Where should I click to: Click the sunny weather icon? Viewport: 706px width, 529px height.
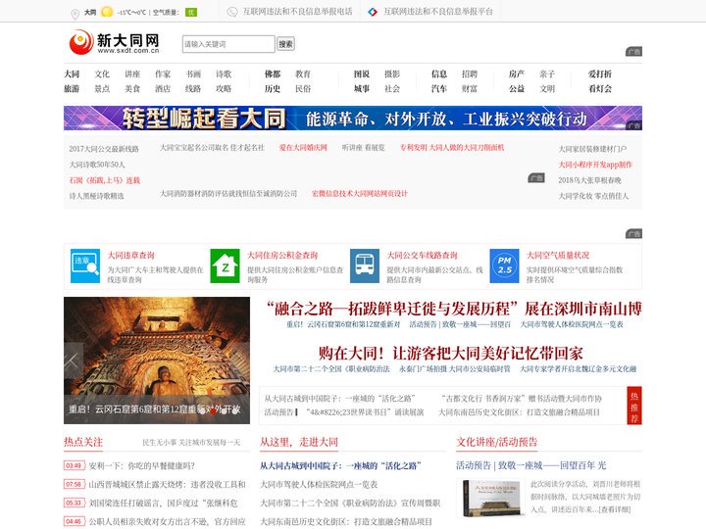(x=107, y=12)
